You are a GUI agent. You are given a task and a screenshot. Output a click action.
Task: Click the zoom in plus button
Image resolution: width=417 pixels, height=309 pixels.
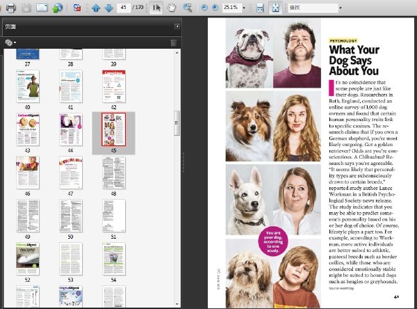(215, 8)
